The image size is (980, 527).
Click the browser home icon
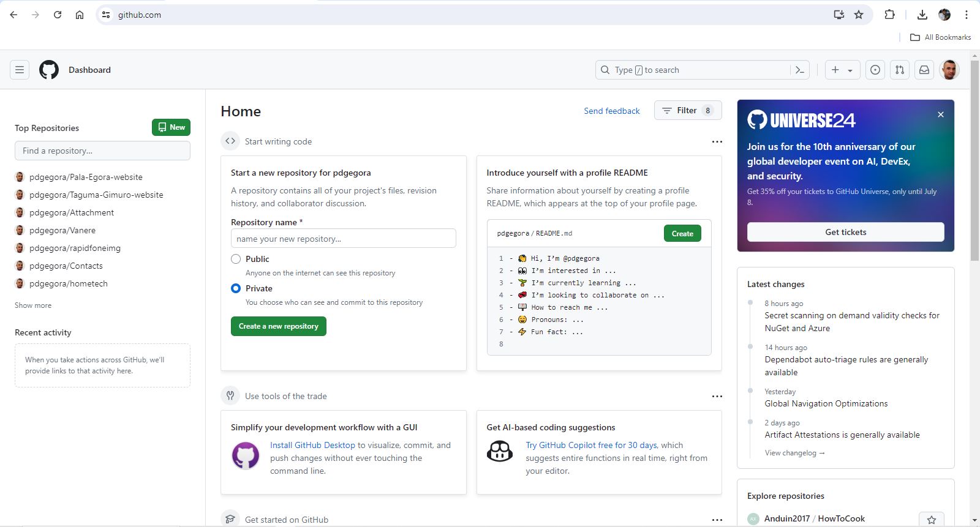click(x=80, y=15)
